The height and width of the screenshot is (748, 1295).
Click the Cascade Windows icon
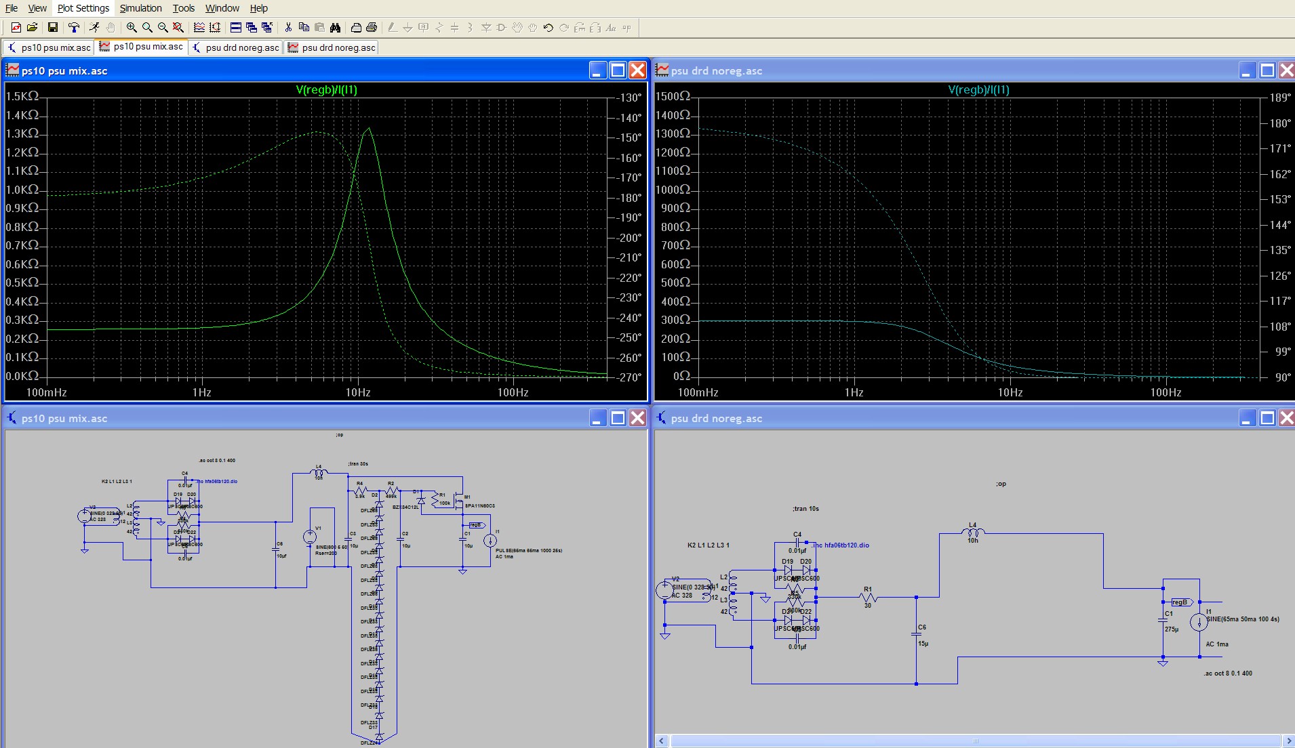tap(252, 28)
